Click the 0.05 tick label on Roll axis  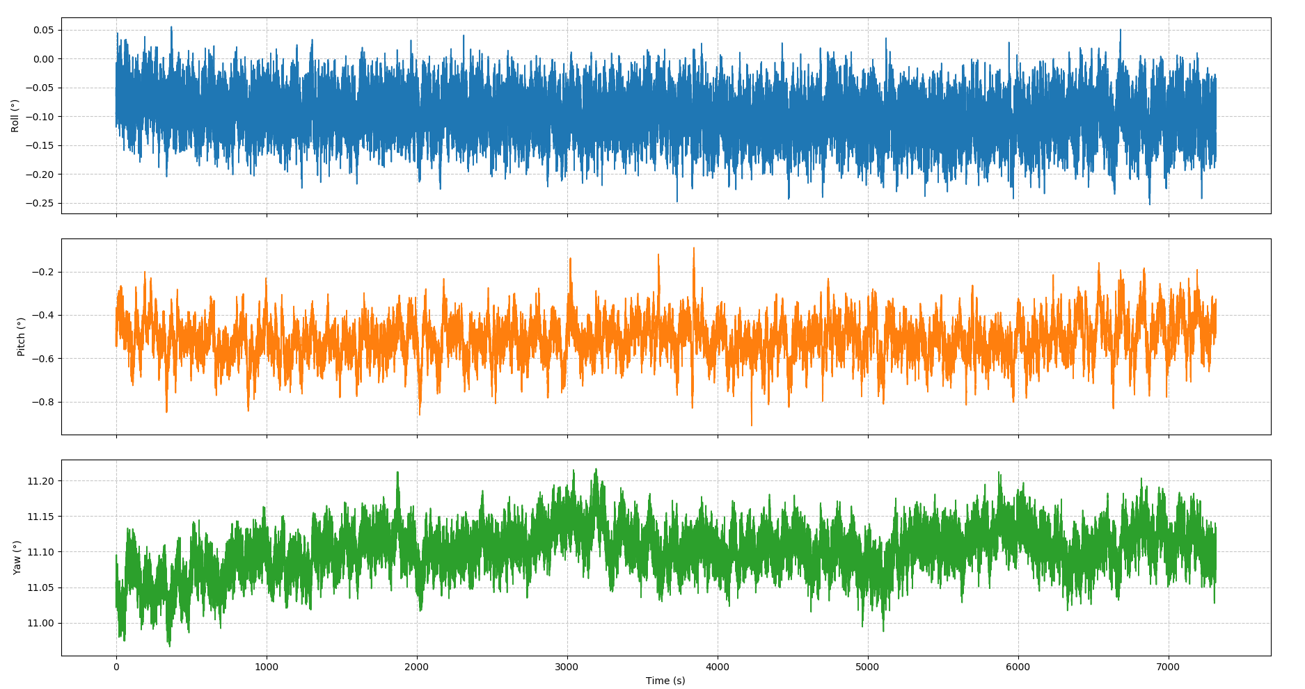pos(43,30)
